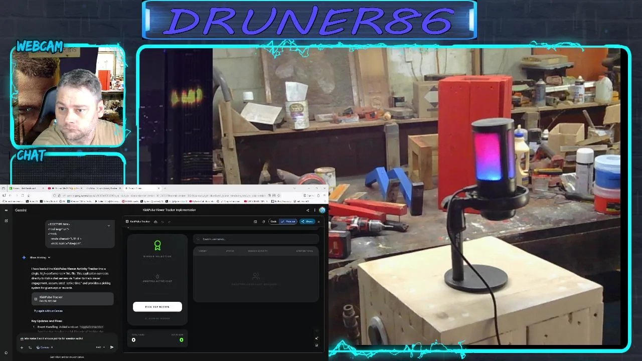Collapse the HTML code block with its chevron

click(109, 226)
